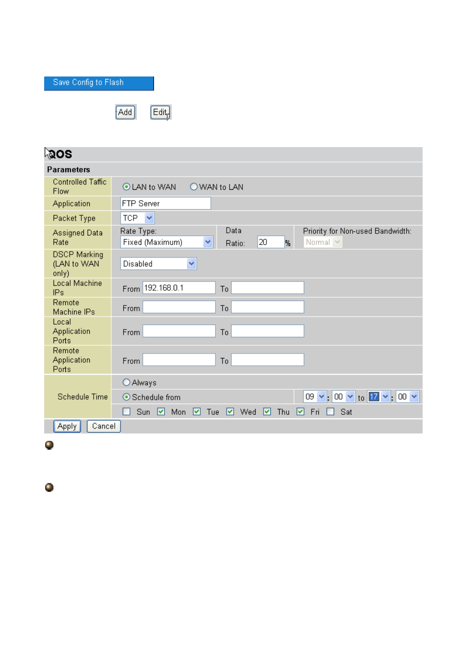Click the Local Application Ports From field
The image size is (468, 662).
coord(179,331)
